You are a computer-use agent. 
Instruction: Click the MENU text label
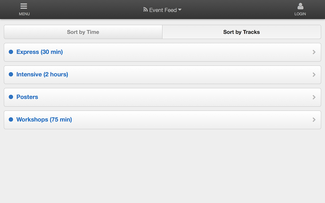coord(24,14)
